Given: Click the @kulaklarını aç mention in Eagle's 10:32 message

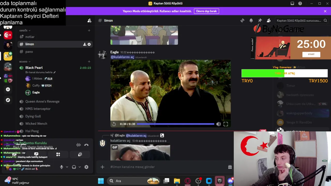Looking at the screenshot, I should click(x=122, y=57).
